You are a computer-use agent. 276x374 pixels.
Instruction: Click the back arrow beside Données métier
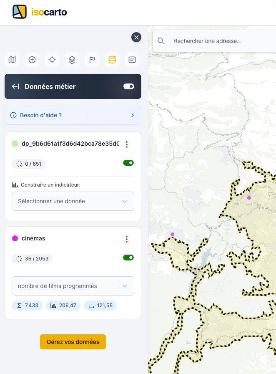15,86
